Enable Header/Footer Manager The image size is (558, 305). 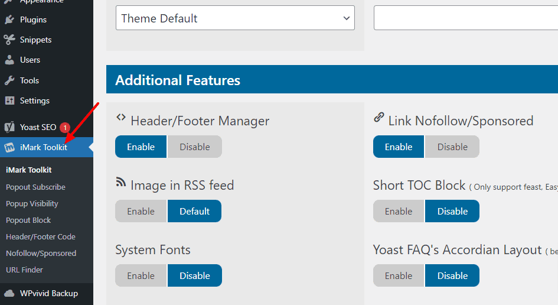[141, 147]
